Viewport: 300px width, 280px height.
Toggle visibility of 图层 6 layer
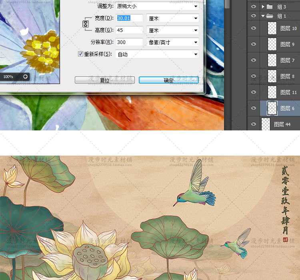[253, 108]
